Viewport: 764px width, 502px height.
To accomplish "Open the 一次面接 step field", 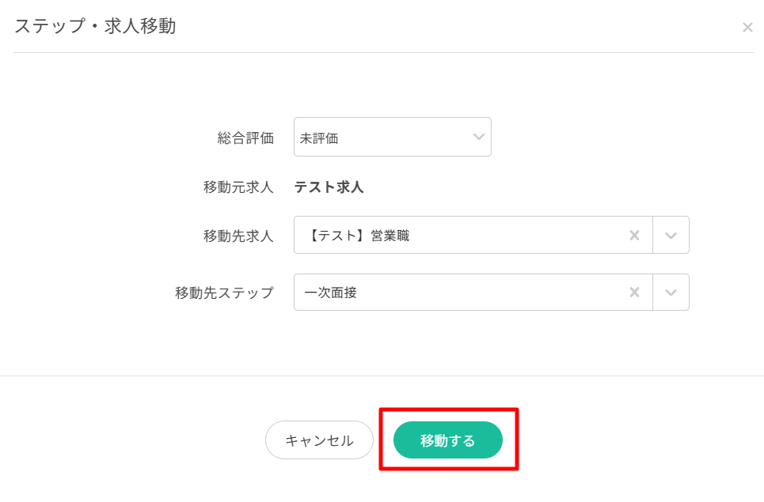I will pos(459,293).
